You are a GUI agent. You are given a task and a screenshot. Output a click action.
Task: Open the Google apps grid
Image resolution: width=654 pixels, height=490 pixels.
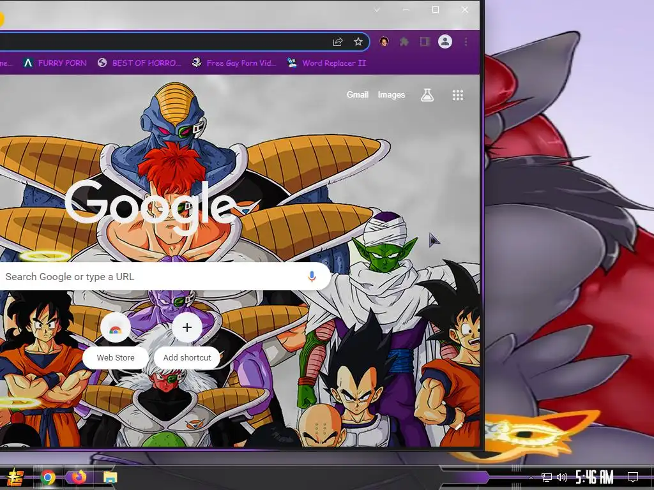pyautogui.click(x=458, y=96)
